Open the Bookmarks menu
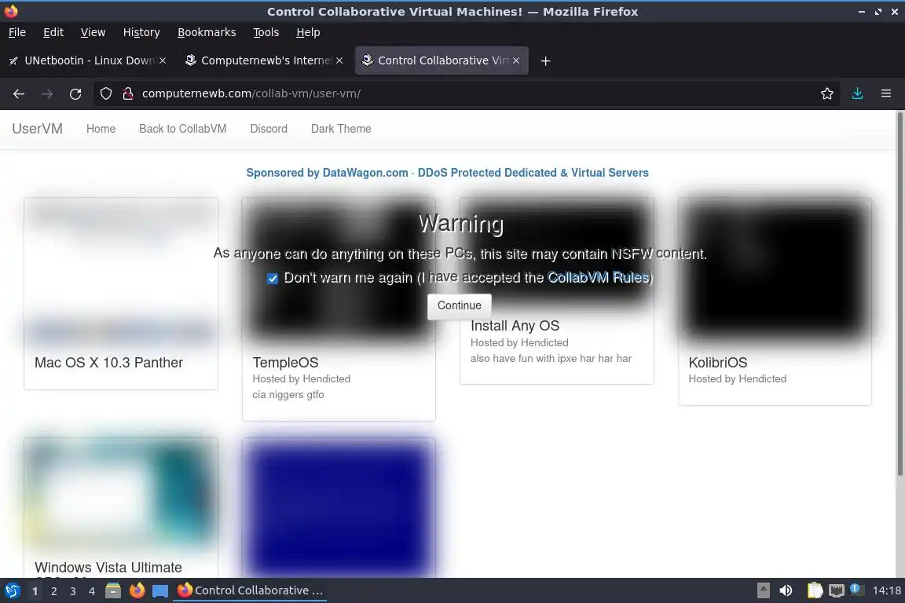905x603 pixels. point(207,32)
